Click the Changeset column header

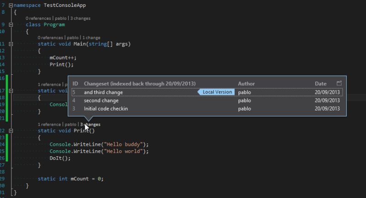(140, 84)
